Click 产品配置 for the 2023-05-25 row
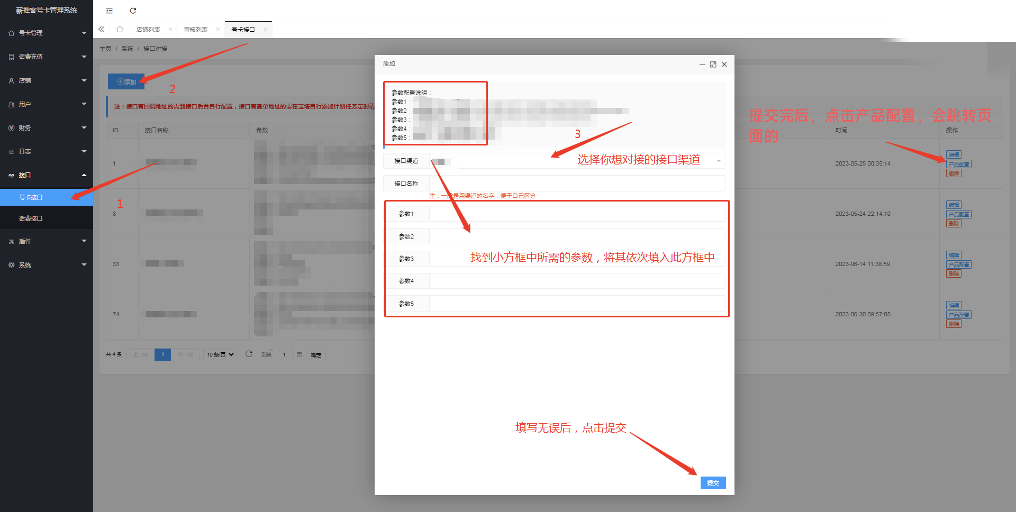Image resolution: width=1016 pixels, height=512 pixels. point(958,164)
